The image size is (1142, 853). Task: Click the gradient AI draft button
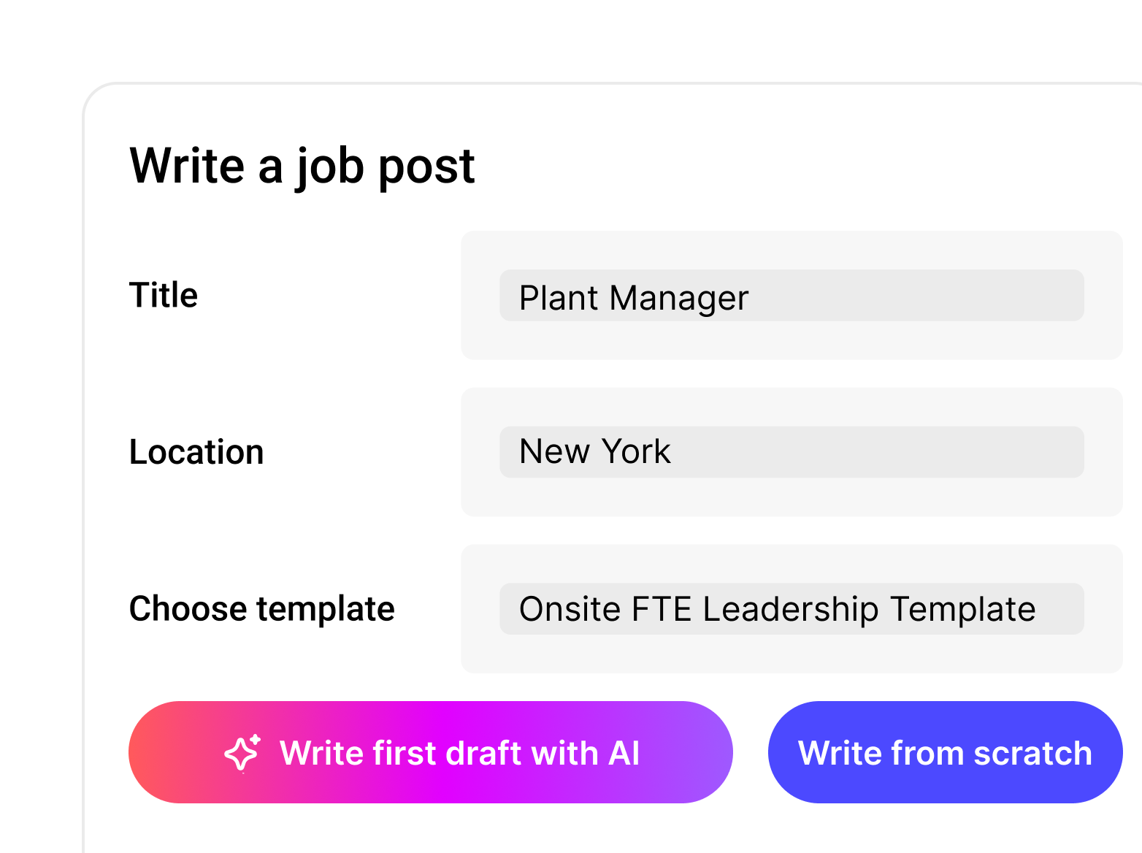[431, 753]
